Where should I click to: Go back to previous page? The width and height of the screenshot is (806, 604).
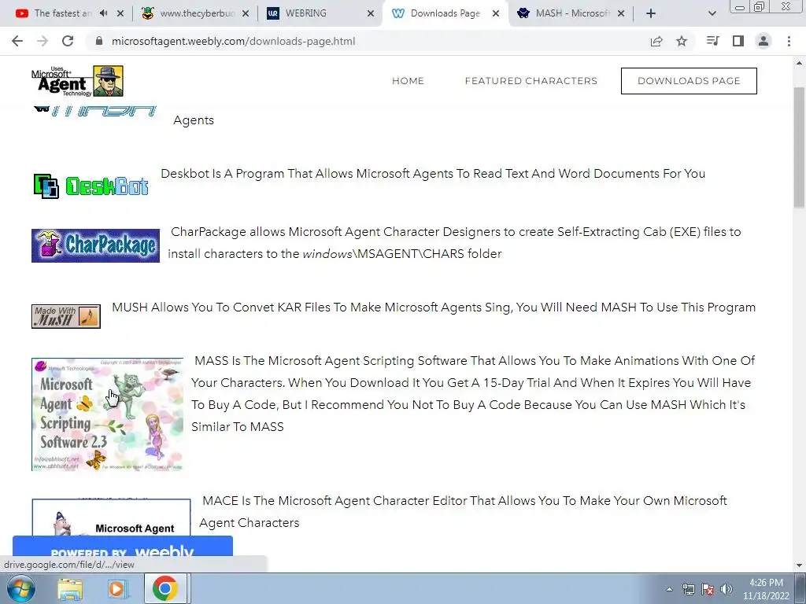pos(17,41)
